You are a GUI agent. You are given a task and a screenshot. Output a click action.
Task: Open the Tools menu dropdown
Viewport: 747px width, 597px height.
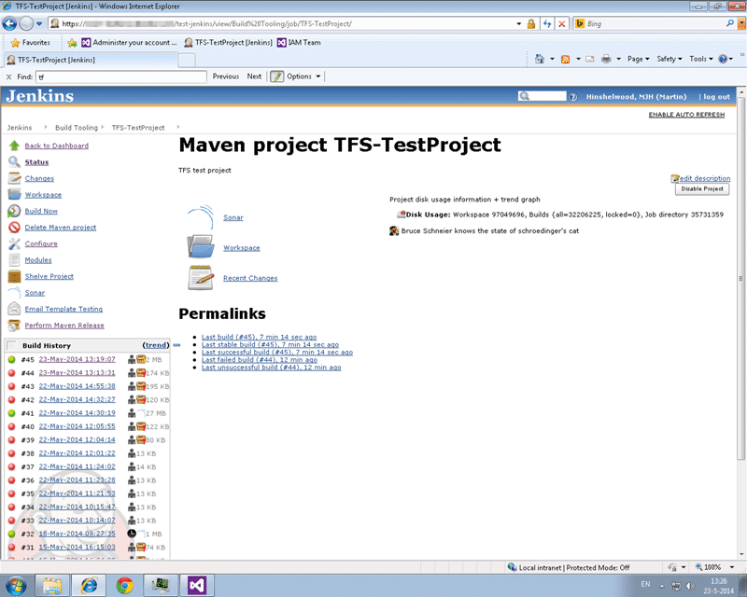pyautogui.click(x=701, y=59)
